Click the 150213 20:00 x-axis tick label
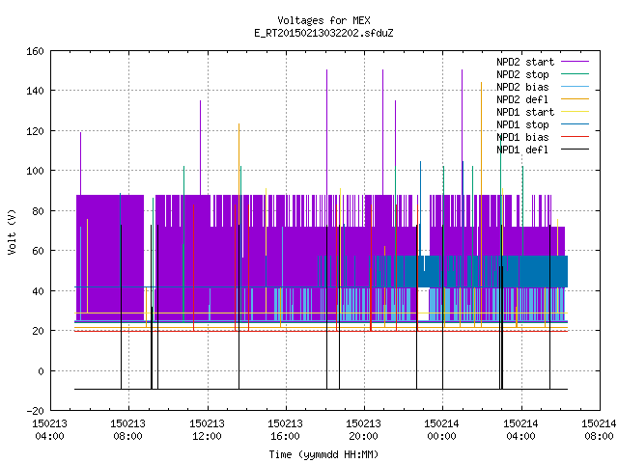This screenshot has width=618, height=463. tap(363, 430)
